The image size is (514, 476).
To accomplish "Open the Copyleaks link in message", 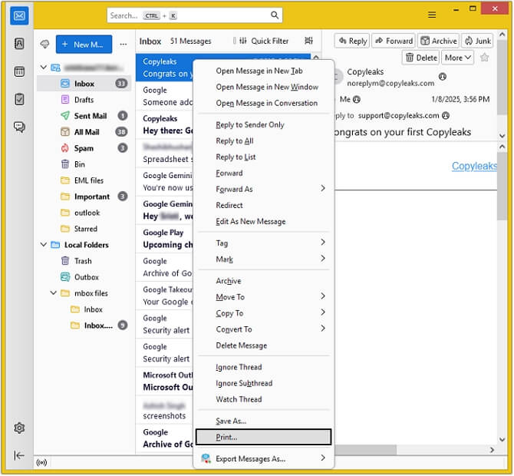I will coord(474,166).
